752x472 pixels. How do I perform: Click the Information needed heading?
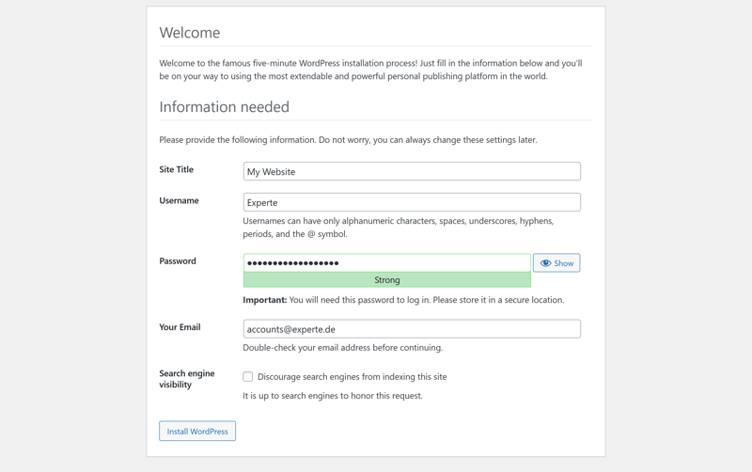pyautogui.click(x=224, y=107)
